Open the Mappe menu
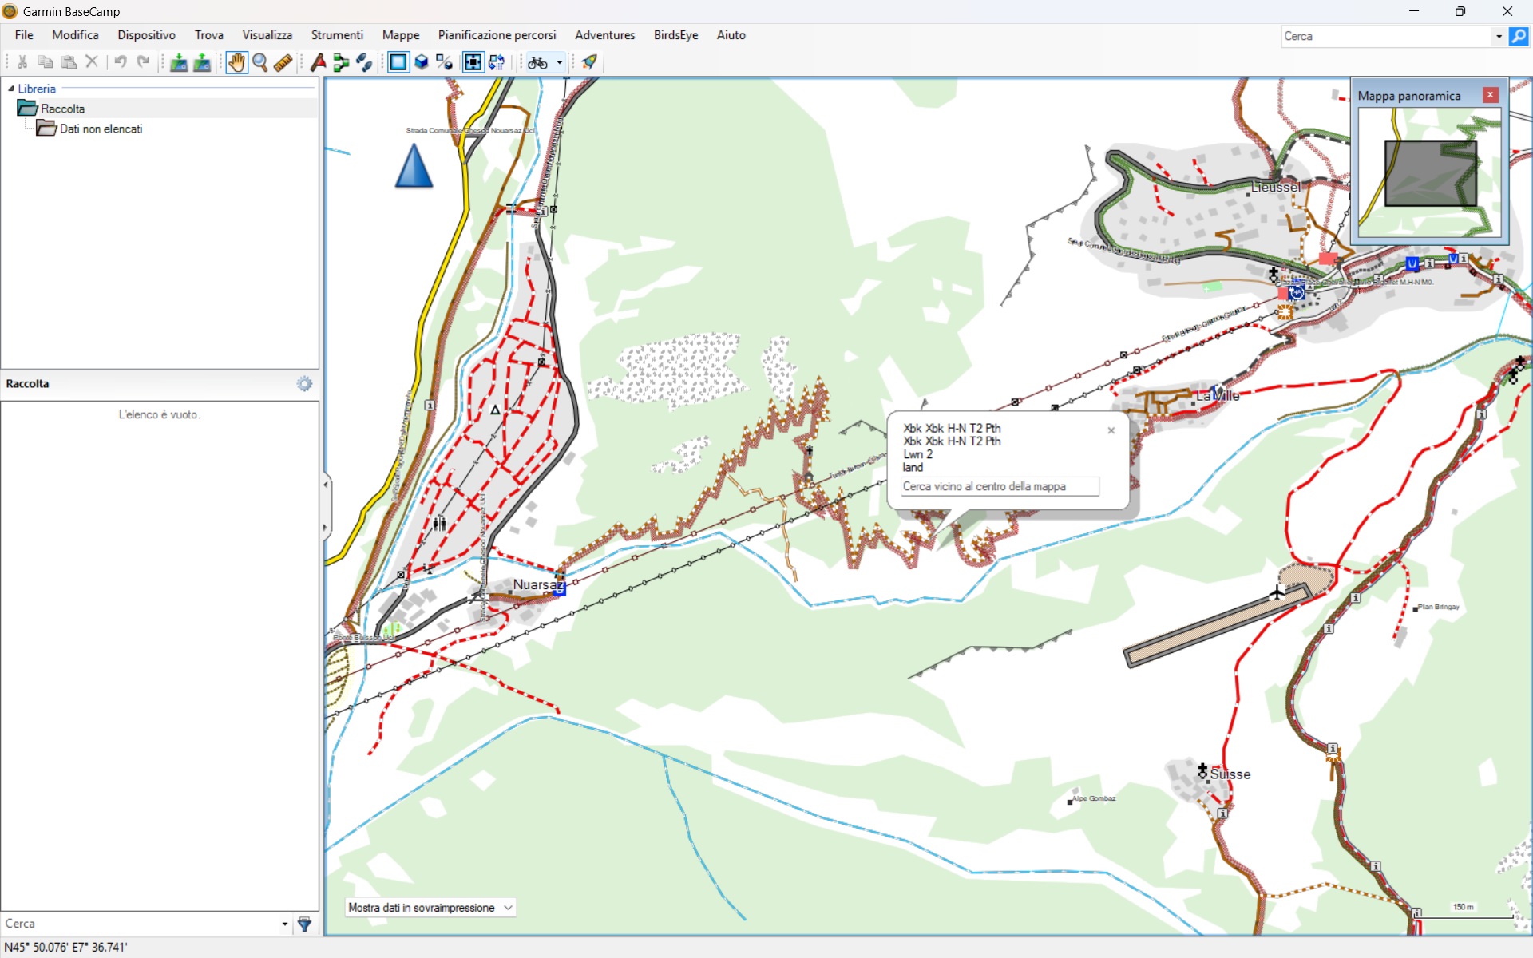 400,35
